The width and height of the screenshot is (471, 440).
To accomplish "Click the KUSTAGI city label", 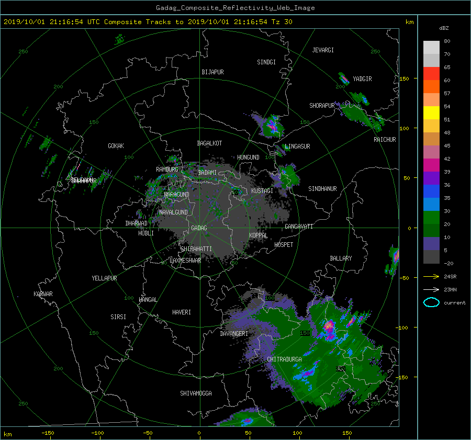I will (262, 191).
